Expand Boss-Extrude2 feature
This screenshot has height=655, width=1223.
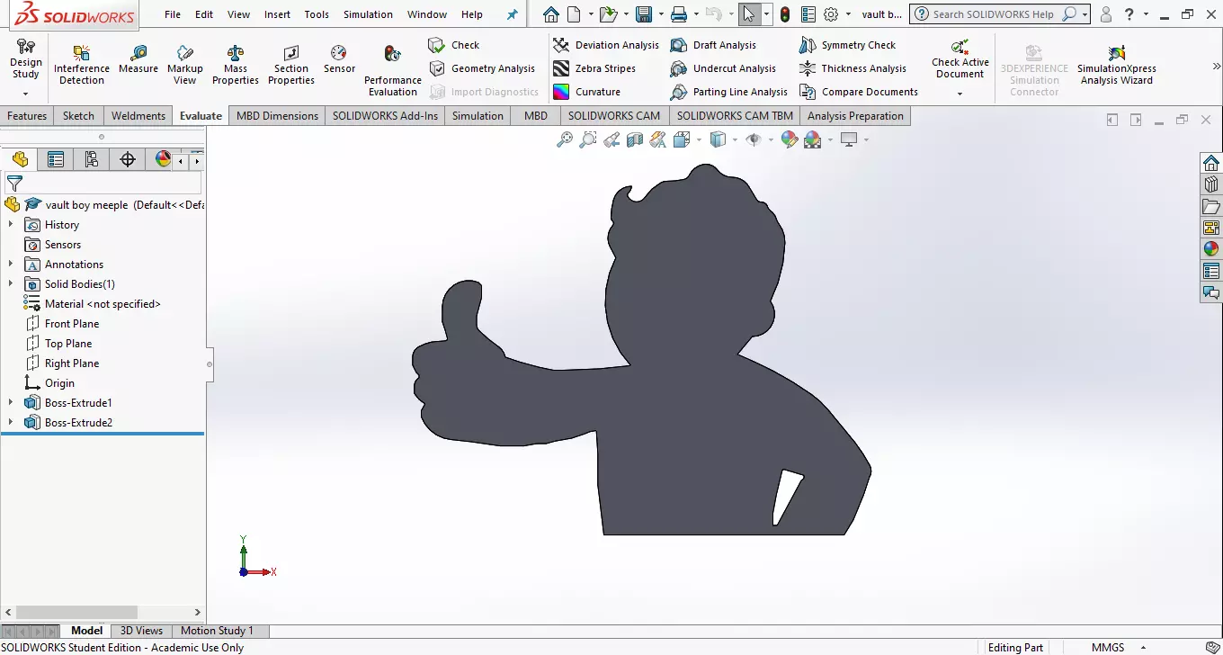coord(11,423)
